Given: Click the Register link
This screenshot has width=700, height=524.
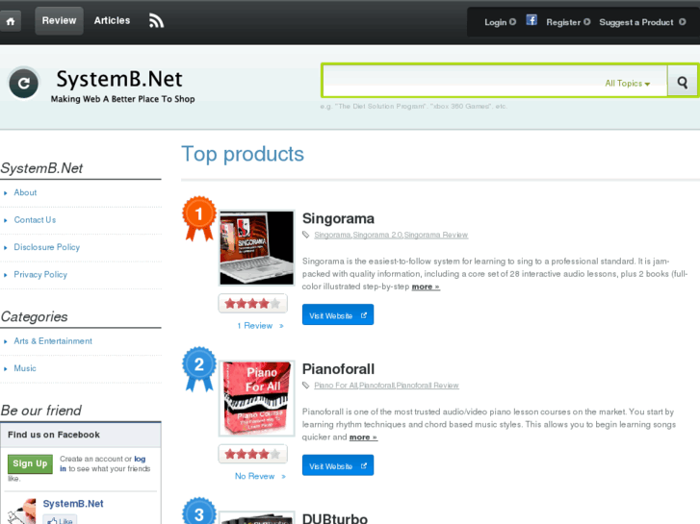Looking at the screenshot, I should 568,22.
